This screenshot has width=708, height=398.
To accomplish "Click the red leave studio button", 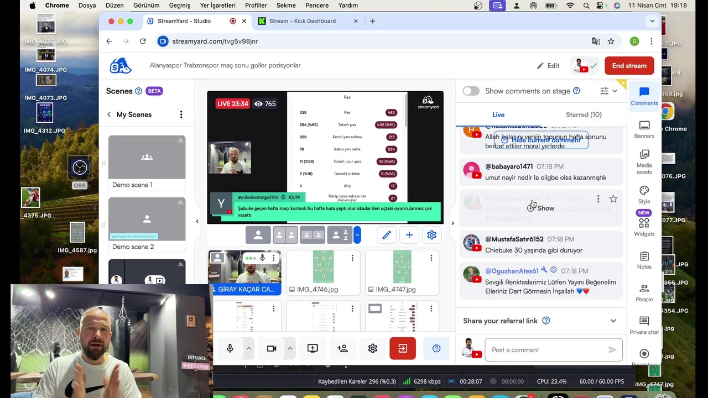I will [x=403, y=348].
